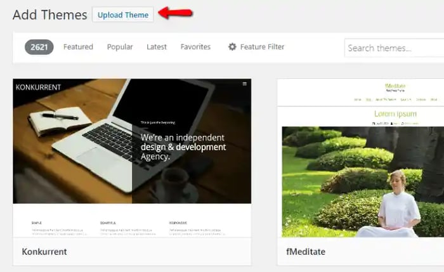The image size is (444, 272).
Task: Click the Feature Filter gear icon
Action: pos(232,47)
